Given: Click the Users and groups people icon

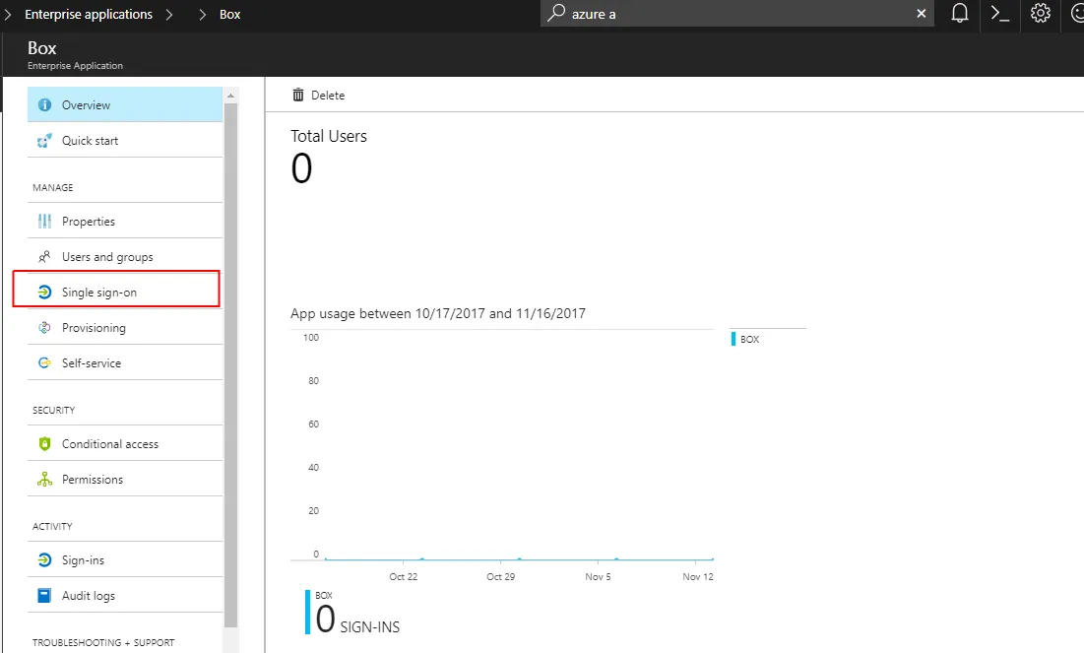Looking at the screenshot, I should (x=44, y=257).
